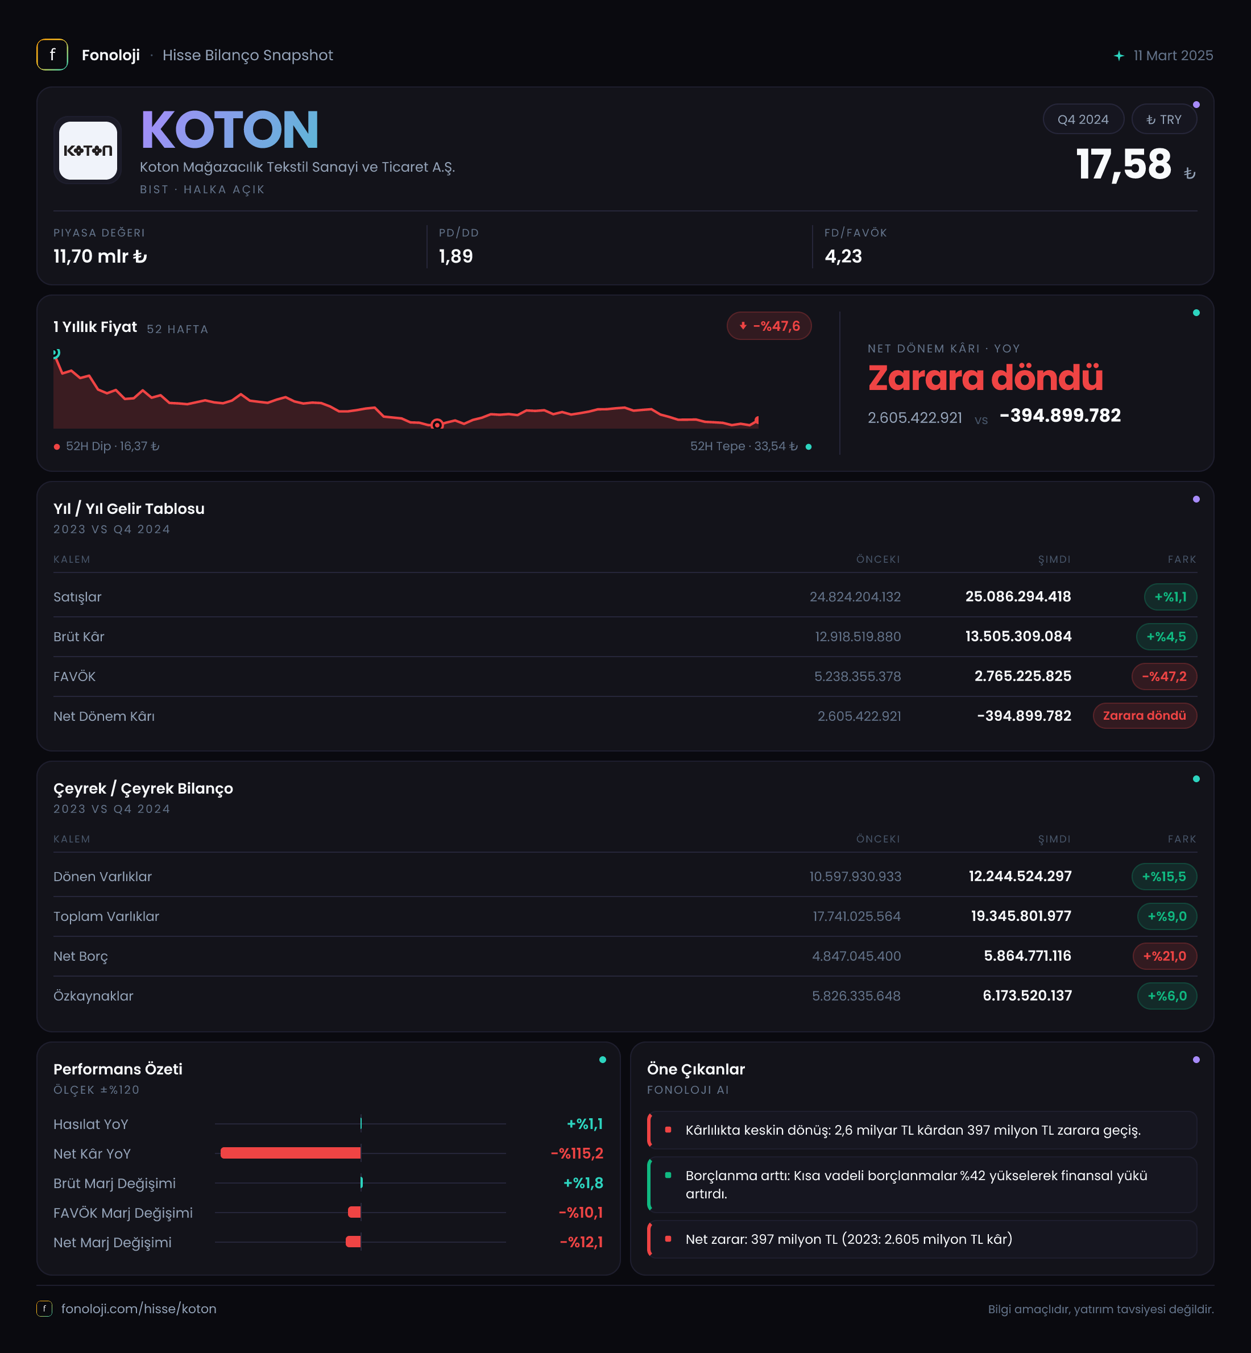The image size is (1251, 1353).
Task: Click the down arrow icon in the -%47,6 badge
Action: [743, 326]
